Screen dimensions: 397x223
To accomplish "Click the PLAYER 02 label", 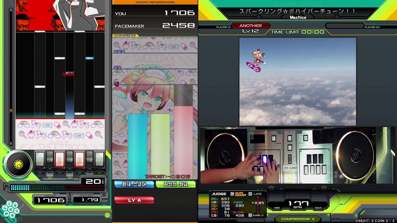I will click(x=372, y=27).
